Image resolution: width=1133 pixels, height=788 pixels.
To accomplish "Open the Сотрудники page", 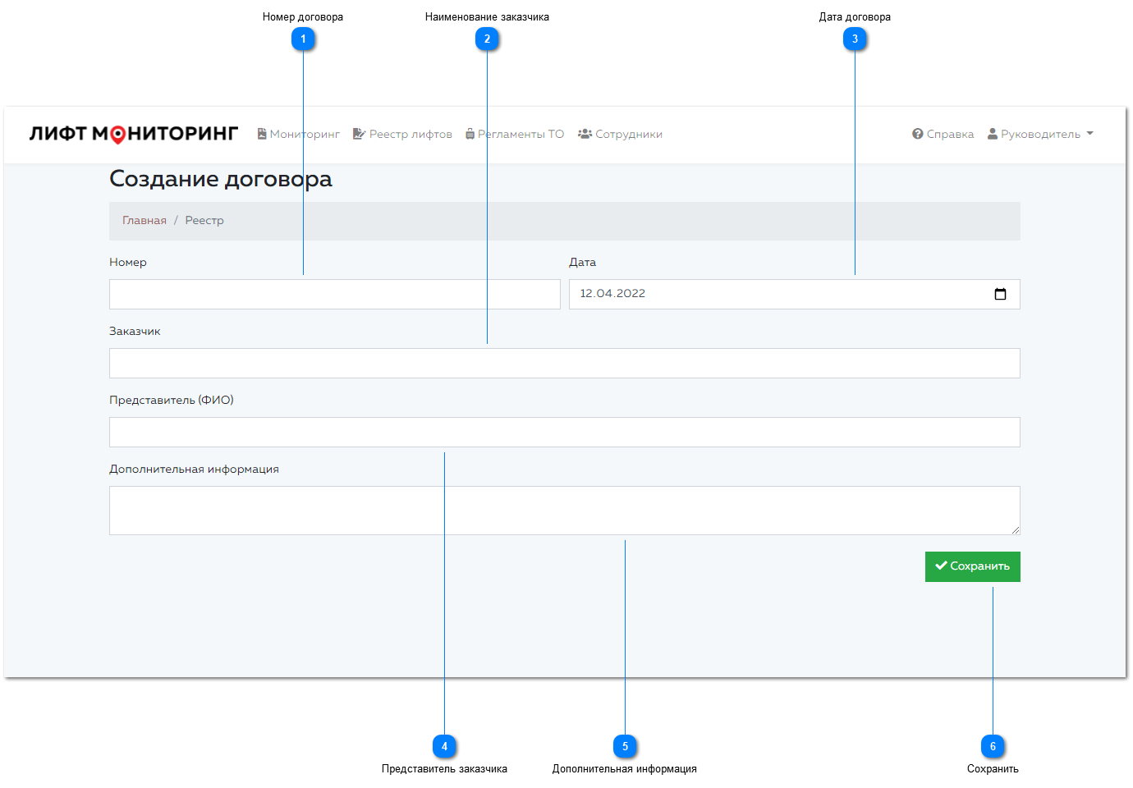I will [x=620, y=134].
